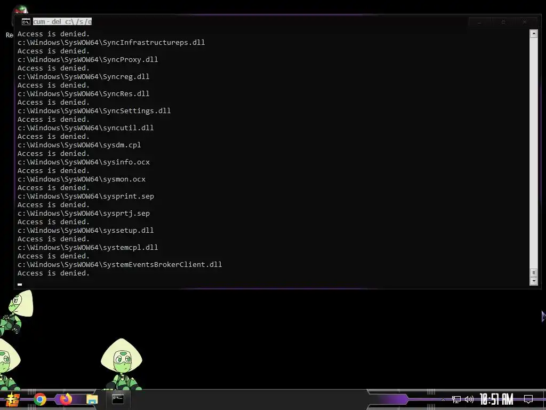Image resolution: width=546 pixels, height=410 pixels.
Task: Open Firefox from the taskbar
Action: coord(66,399)
